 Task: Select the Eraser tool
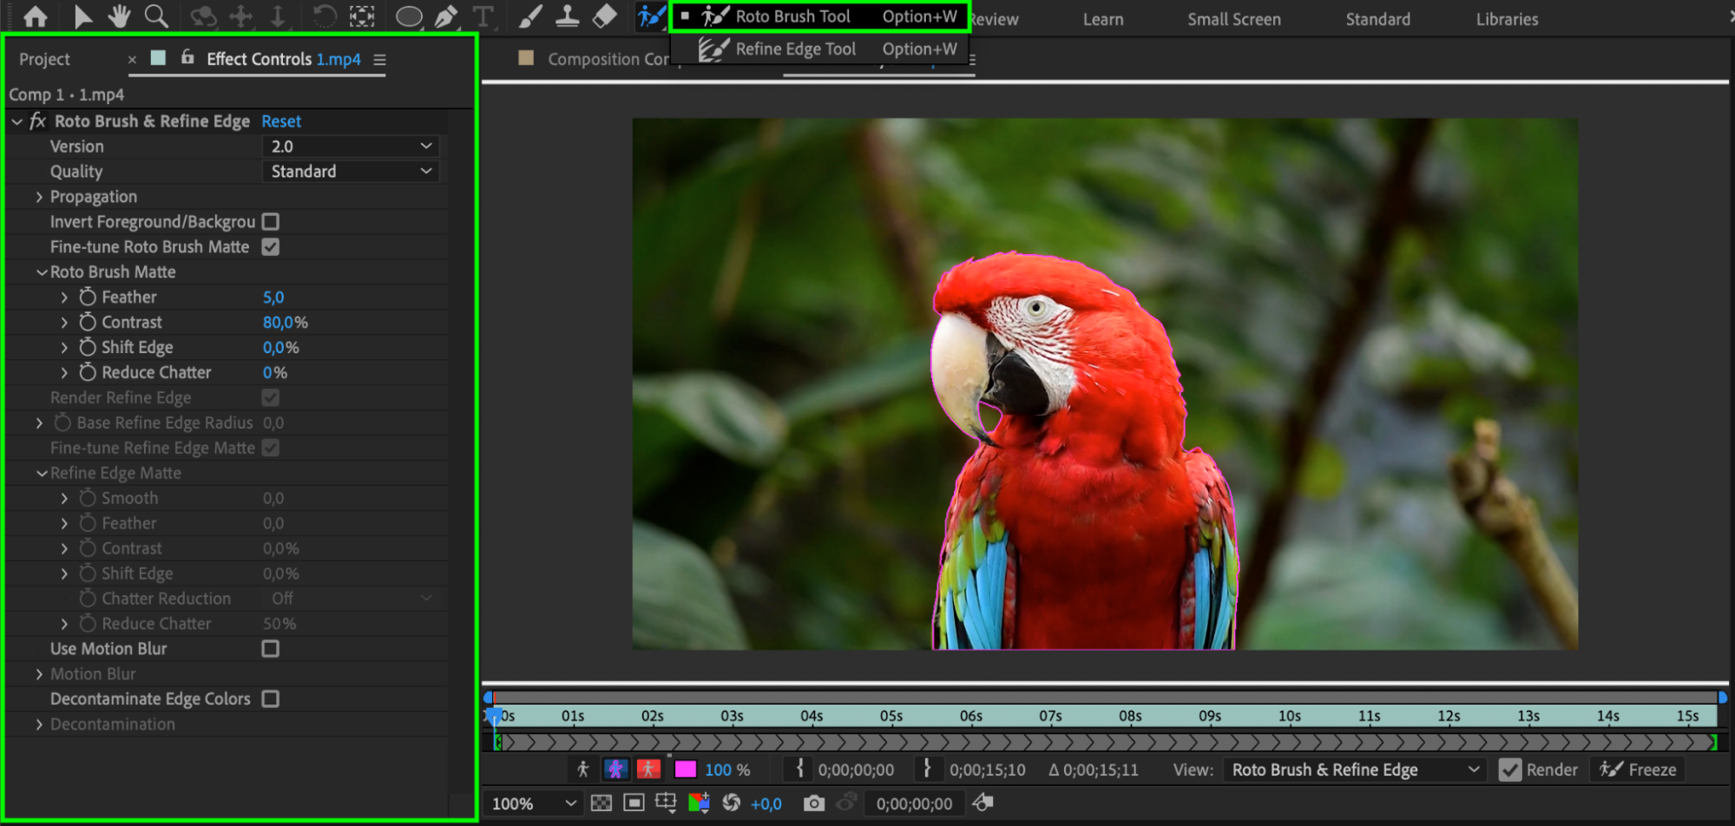(604, 16)
